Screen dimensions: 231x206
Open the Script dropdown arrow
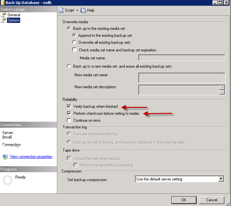[x=77, y=10]
